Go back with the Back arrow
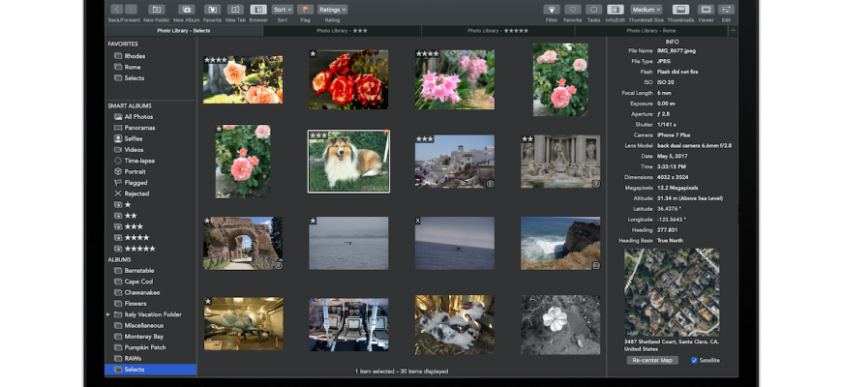The image size is (842, 387). tap(117, 9)
